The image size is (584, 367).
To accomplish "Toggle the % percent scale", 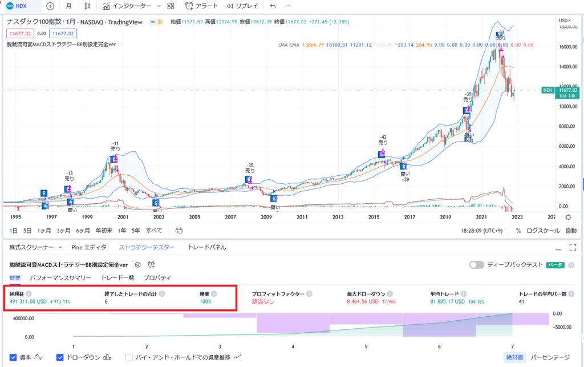I will (x=518, y=231).
